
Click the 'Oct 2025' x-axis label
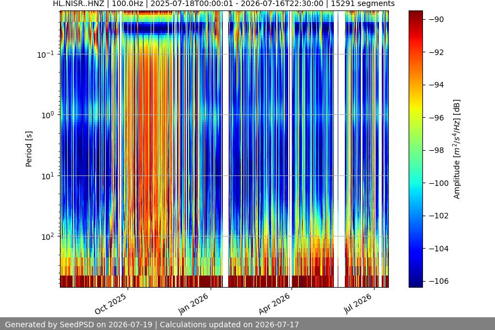[x=111, y=304]
